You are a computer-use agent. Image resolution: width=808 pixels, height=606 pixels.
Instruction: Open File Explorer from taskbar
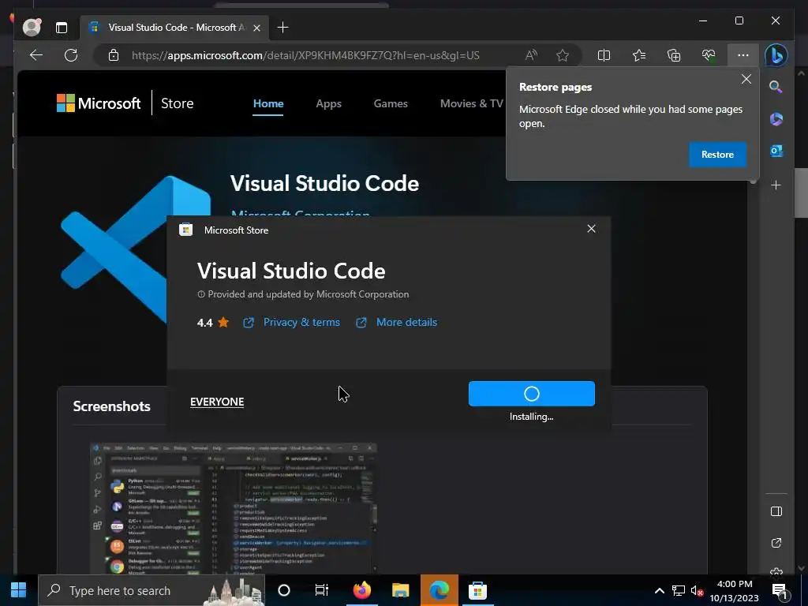coord(400,590)
